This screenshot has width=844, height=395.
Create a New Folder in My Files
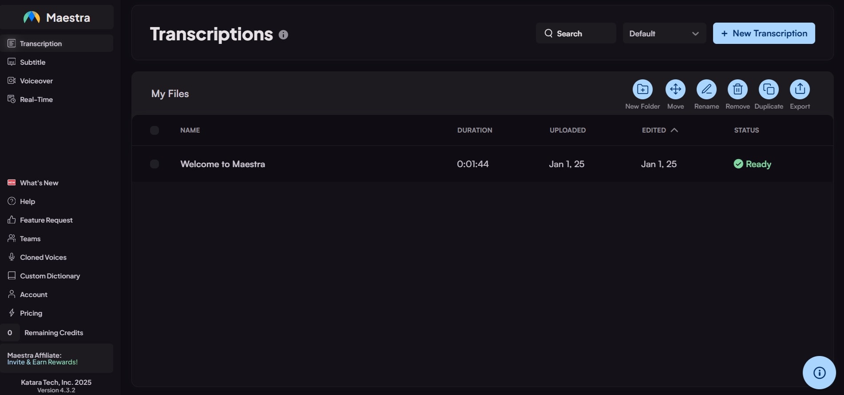click(642, 89)
